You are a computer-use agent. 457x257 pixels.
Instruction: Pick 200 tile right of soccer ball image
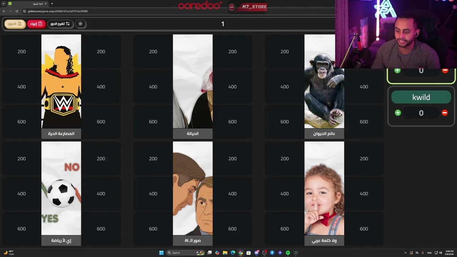(x=101, y=158)
